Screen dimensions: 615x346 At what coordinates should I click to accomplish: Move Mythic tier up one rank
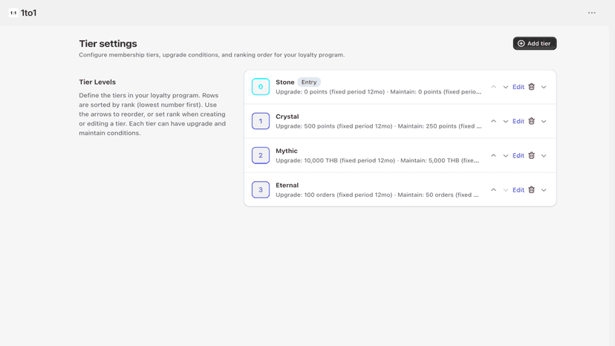(493, 155)
